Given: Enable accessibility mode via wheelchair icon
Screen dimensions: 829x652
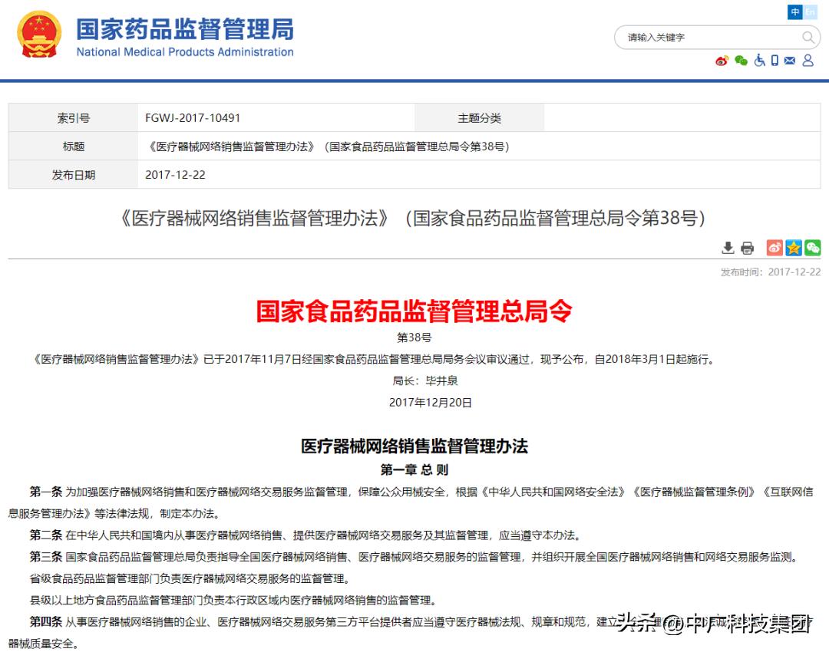Looking at the screenshot, I should click(x=760, y=60).
